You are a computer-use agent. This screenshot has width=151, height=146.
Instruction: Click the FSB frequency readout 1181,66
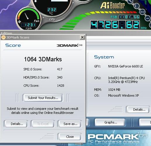point(129,17)
